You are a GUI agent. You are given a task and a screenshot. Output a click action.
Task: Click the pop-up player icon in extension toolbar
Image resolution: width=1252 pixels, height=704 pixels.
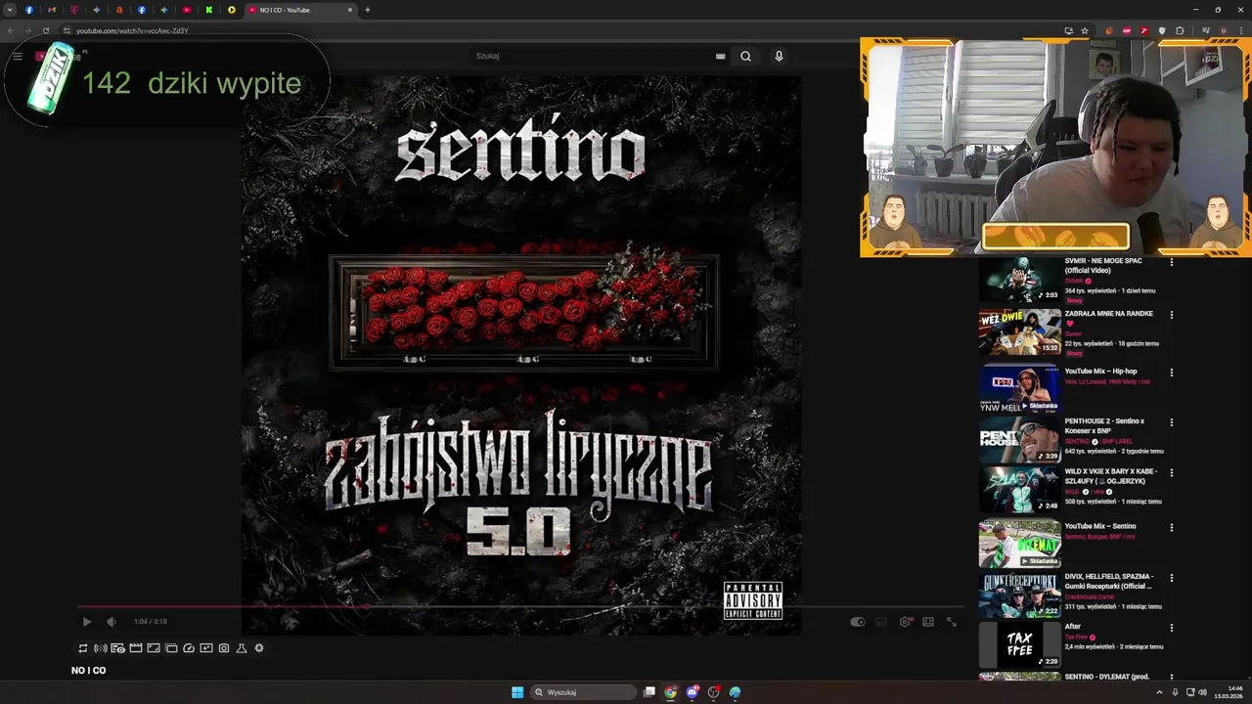click(171, 648)
